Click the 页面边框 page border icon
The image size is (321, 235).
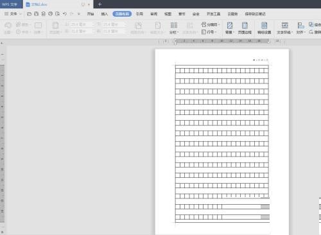coord(245,28)
